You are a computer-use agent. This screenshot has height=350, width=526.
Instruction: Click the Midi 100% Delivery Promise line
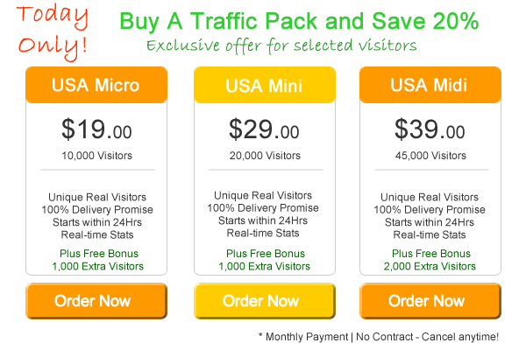coord(430,210)
